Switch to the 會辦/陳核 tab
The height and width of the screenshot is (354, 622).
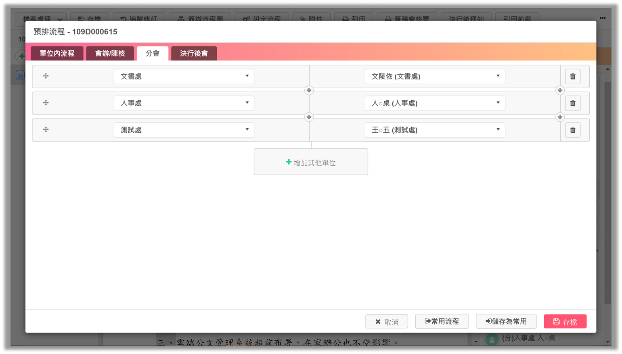point(110,53)
